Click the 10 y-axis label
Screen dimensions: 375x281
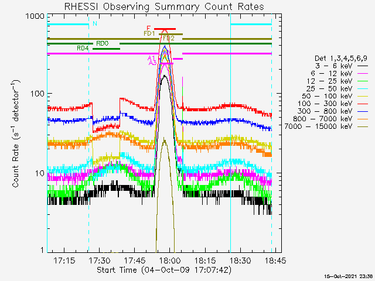pyautogui.click(x=40, y=173)
